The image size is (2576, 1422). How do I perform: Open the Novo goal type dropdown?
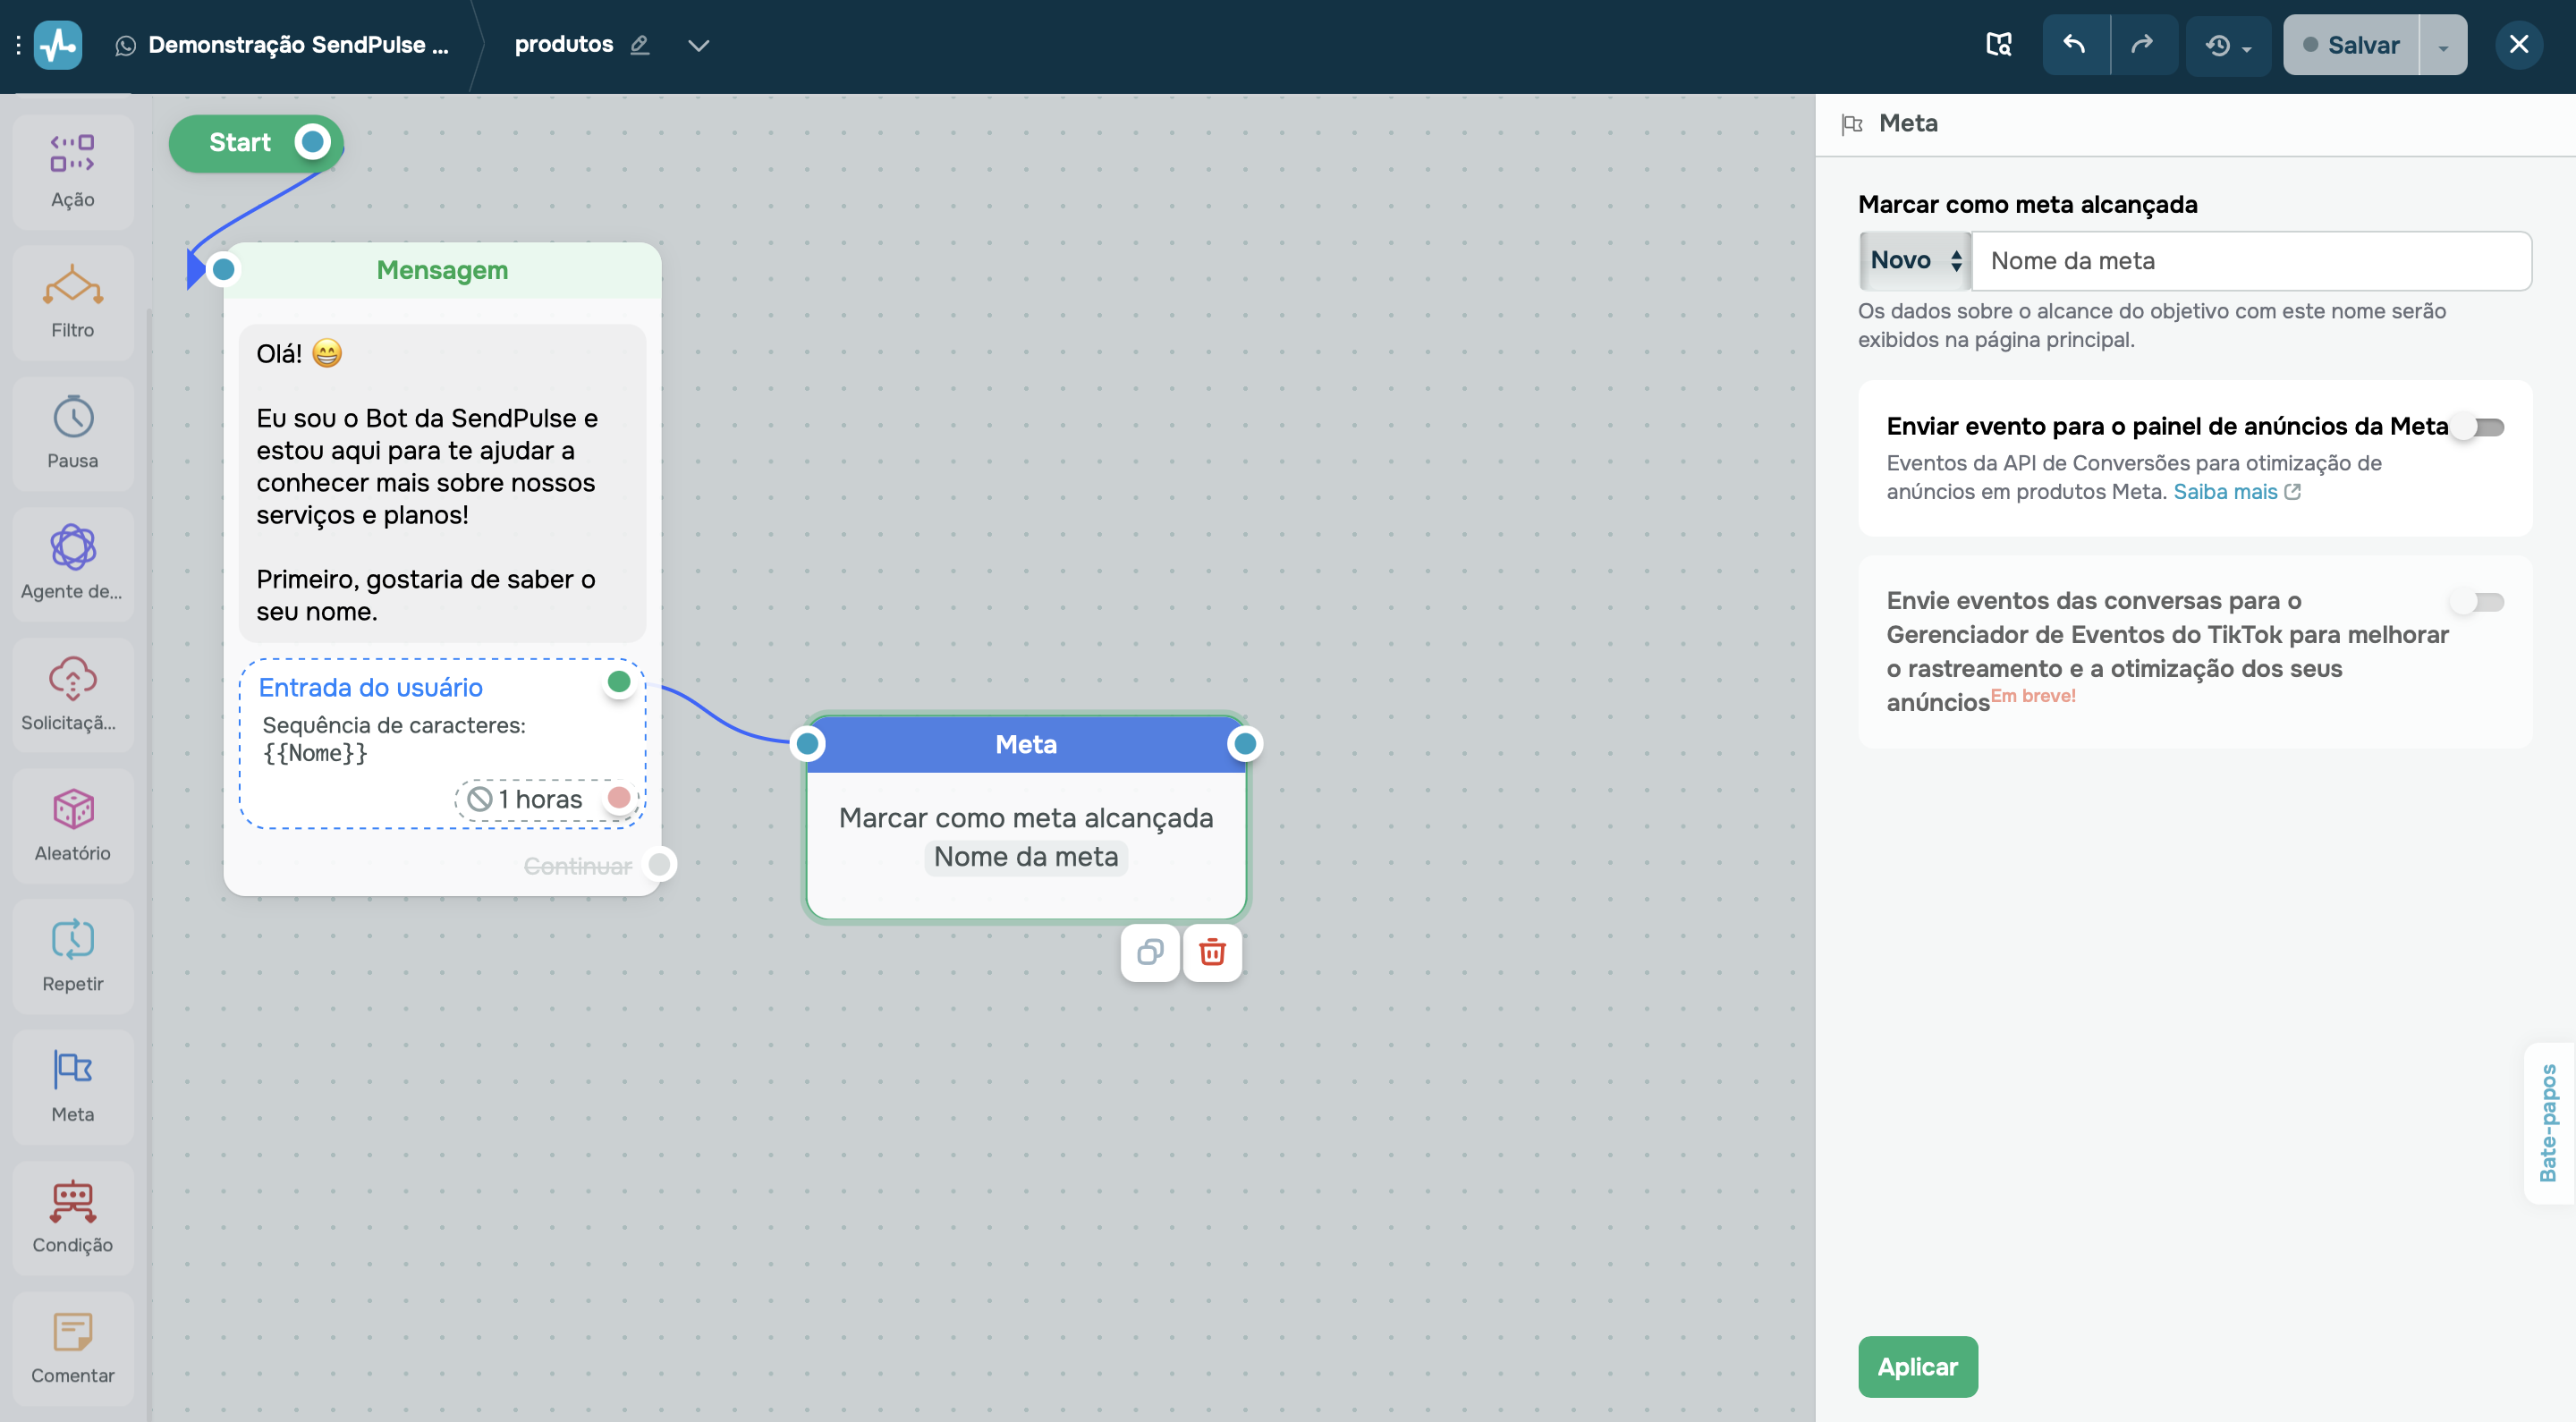coord(1915,261)
